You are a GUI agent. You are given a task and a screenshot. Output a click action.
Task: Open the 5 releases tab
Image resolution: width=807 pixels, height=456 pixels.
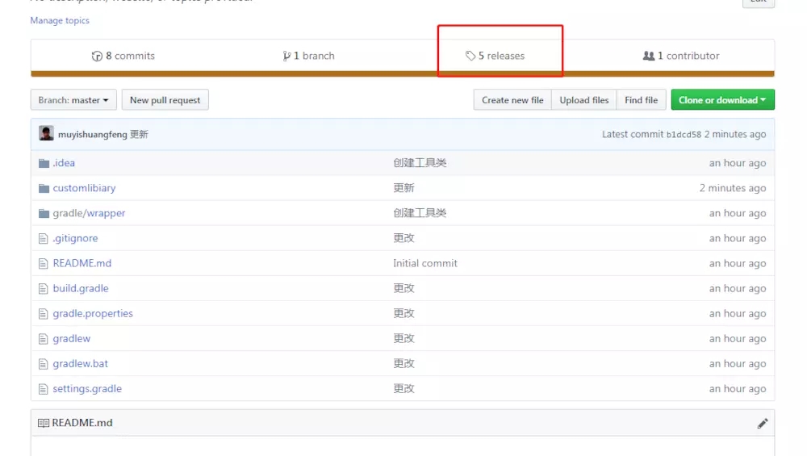point(495,56)
